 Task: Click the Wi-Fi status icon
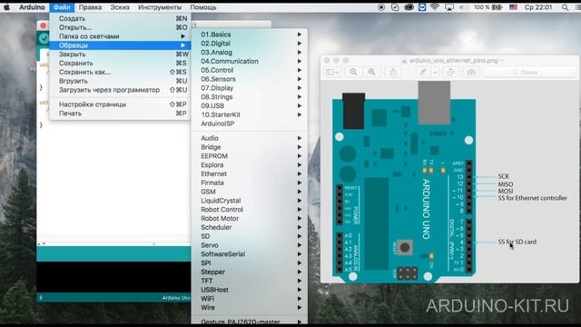click(435, 7)
